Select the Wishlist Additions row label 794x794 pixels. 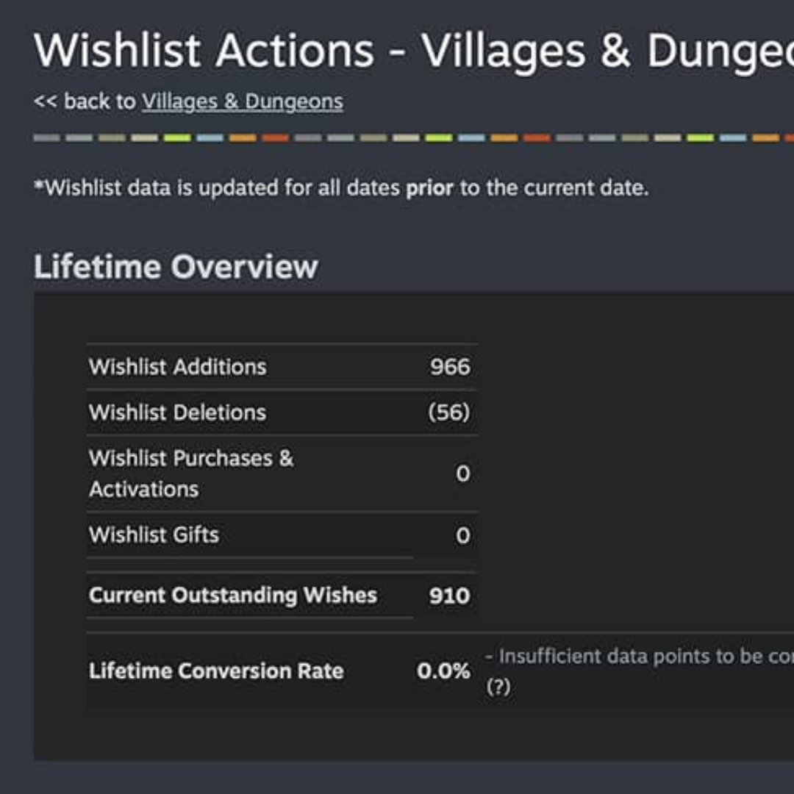[178, 367]
